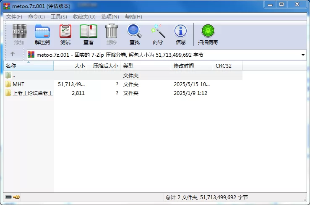The image size is (310, 205).
Task: Click the status bar total 总计 2 文件夹 text
Action: click(207, 197)
